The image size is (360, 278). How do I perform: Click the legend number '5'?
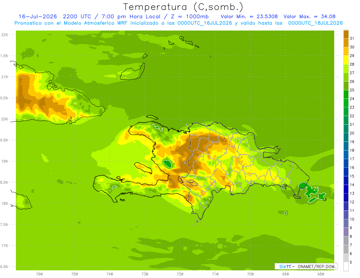[351, 262]
